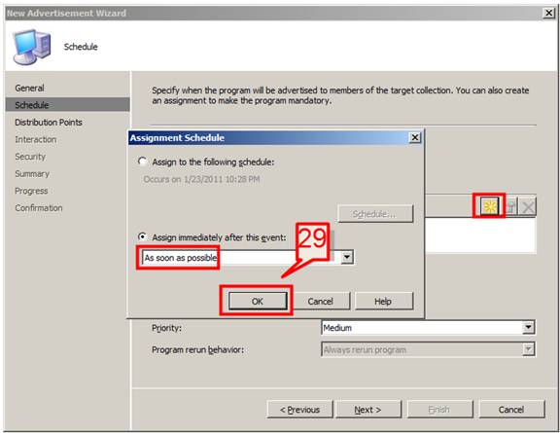
Task: Open the Program rerun behavior dropdown arrow
Action: point(528,349)
